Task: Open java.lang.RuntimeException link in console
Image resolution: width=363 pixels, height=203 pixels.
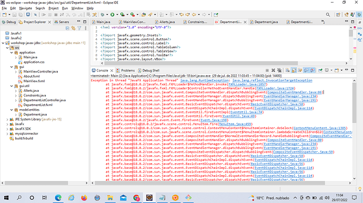Action: [204, 80]
